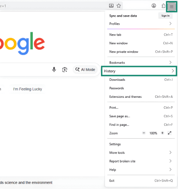Click the I'm Feeling Lucky button
The image size is (178, 189).
28,89
